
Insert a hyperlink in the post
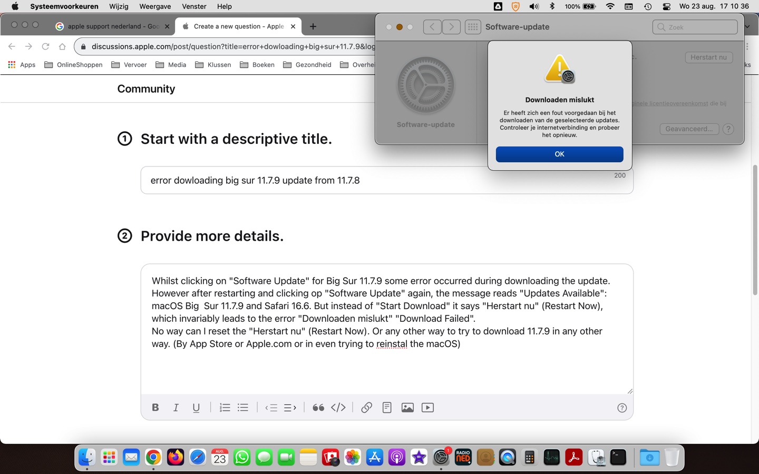click(x=366, y=407)
